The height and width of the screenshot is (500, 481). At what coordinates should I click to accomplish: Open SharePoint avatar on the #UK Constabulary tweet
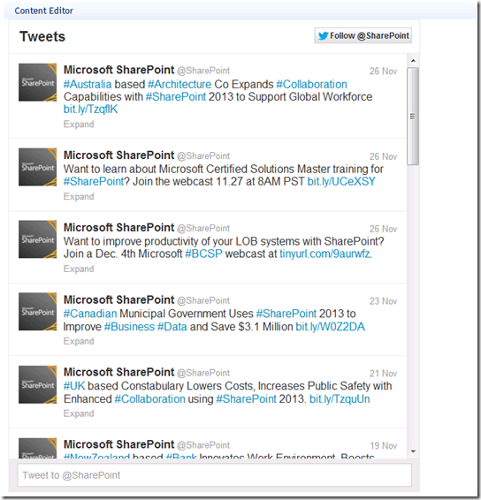(38, 384)
